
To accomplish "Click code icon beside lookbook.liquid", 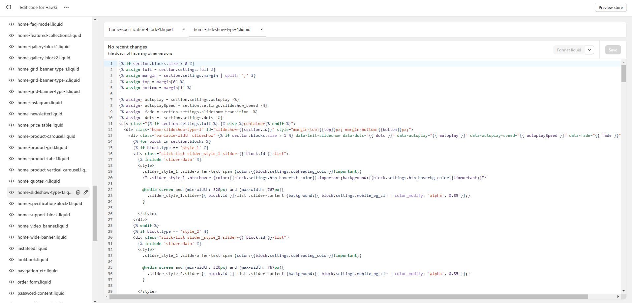I will (12, 259).
